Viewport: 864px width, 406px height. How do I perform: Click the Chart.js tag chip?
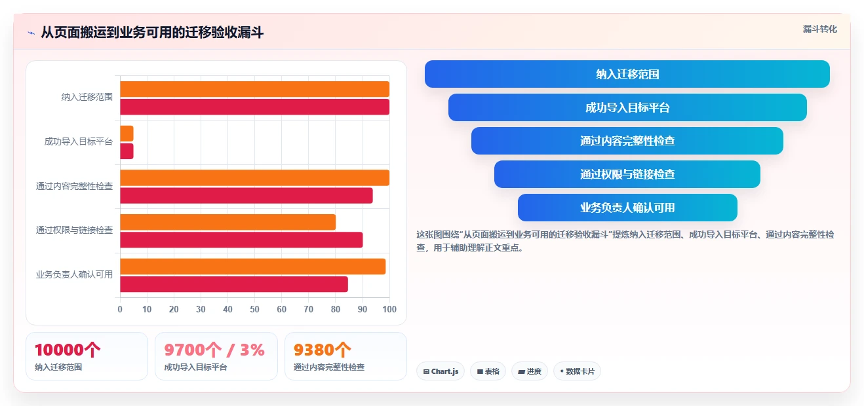(x=441, y=371)
